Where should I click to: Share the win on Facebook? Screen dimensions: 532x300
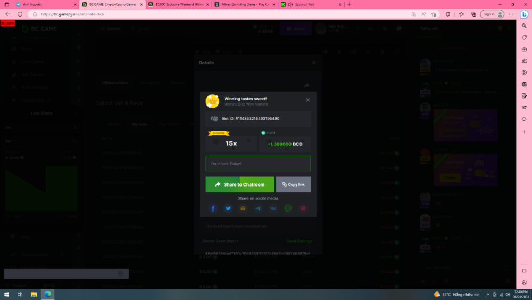(213, 209)
